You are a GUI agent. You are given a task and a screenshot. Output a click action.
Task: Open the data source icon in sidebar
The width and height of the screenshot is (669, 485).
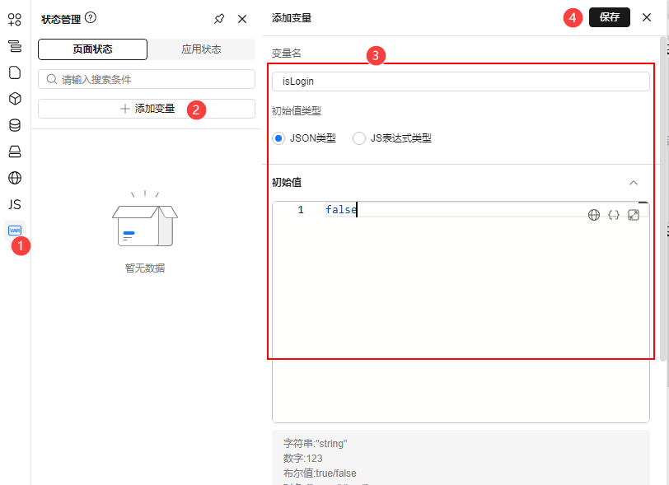(15, 125)
